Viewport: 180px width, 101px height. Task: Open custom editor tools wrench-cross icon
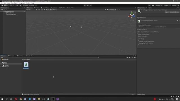(20, 5)
